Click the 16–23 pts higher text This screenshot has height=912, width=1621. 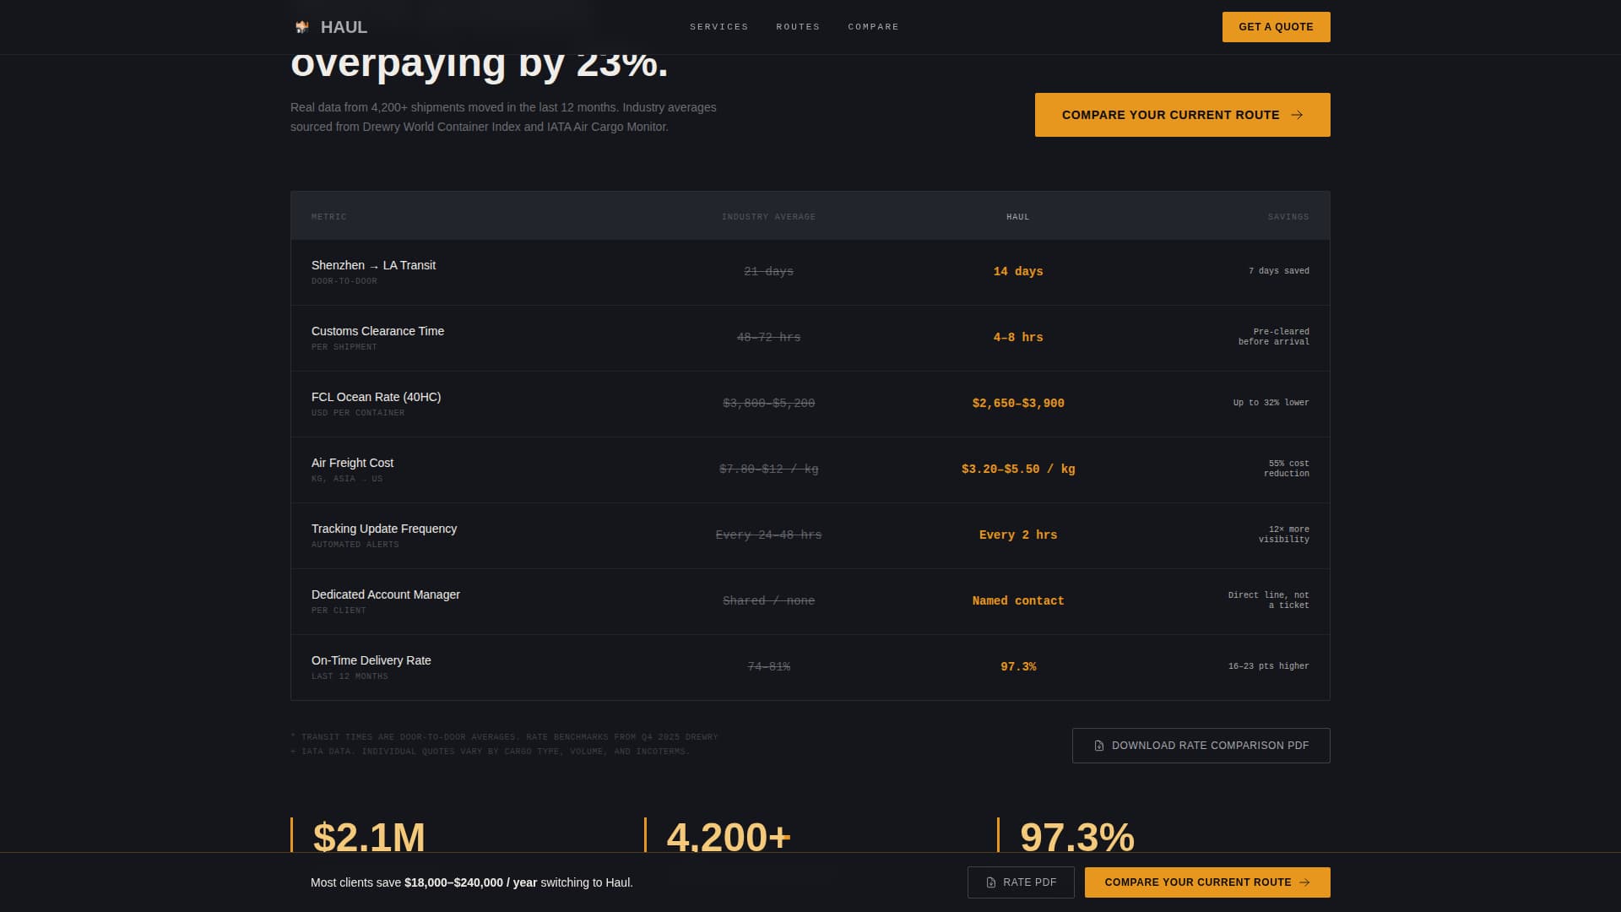point(1268,666)
